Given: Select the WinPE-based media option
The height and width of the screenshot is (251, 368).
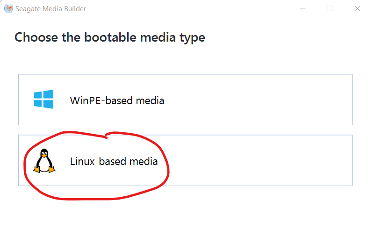Looking at the screenshot, I should [x=186, y=100].
